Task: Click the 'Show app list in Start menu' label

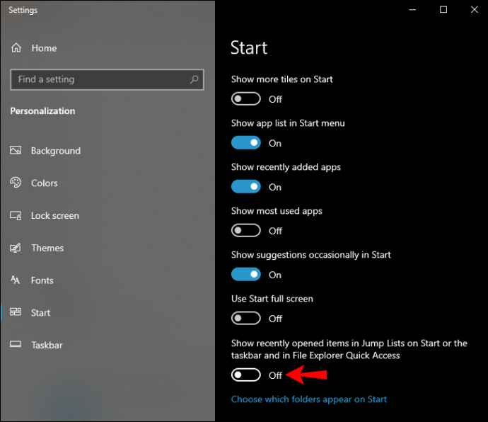Action: [x=288, y=123]
